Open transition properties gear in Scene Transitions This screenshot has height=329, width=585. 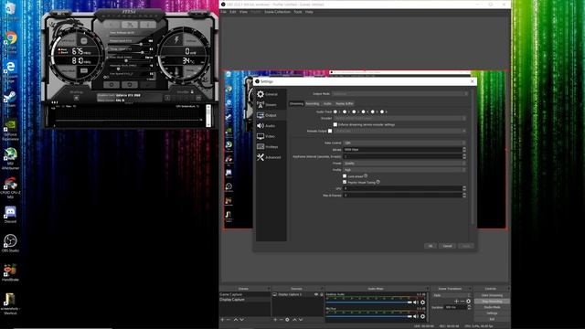coord(468,301)
